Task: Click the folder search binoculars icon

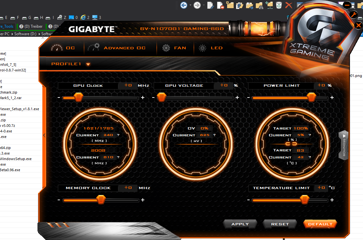Action: click(x=259, y=5)
